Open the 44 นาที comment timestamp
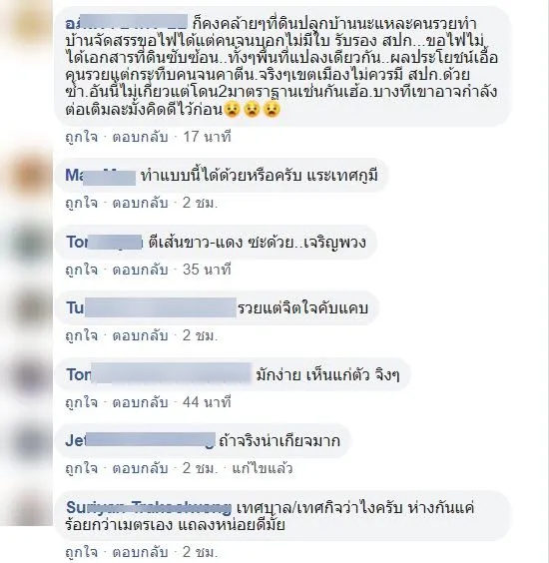549x563 pixels. 207,402
